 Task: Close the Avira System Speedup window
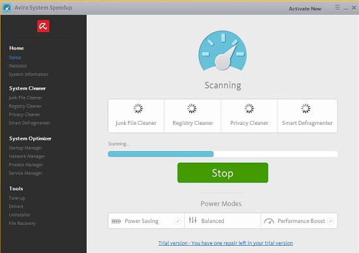pos(354,8)
